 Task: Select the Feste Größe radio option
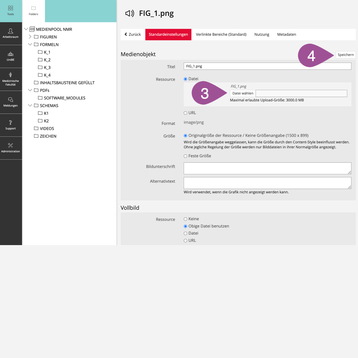point(185,156)
